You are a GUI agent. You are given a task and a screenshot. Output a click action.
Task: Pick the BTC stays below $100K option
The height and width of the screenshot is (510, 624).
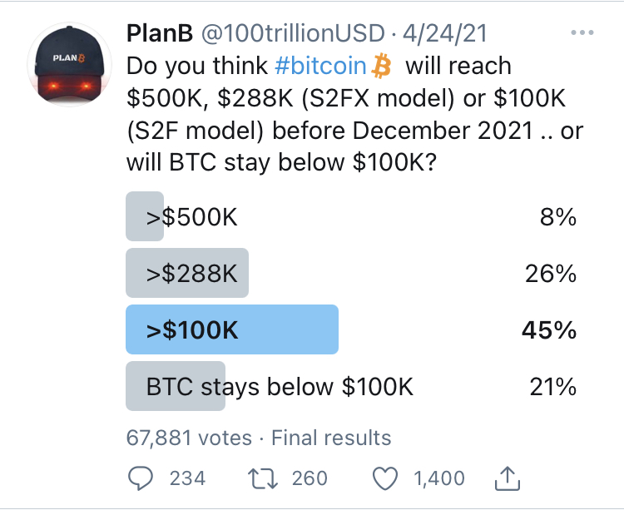coord(280,386)
